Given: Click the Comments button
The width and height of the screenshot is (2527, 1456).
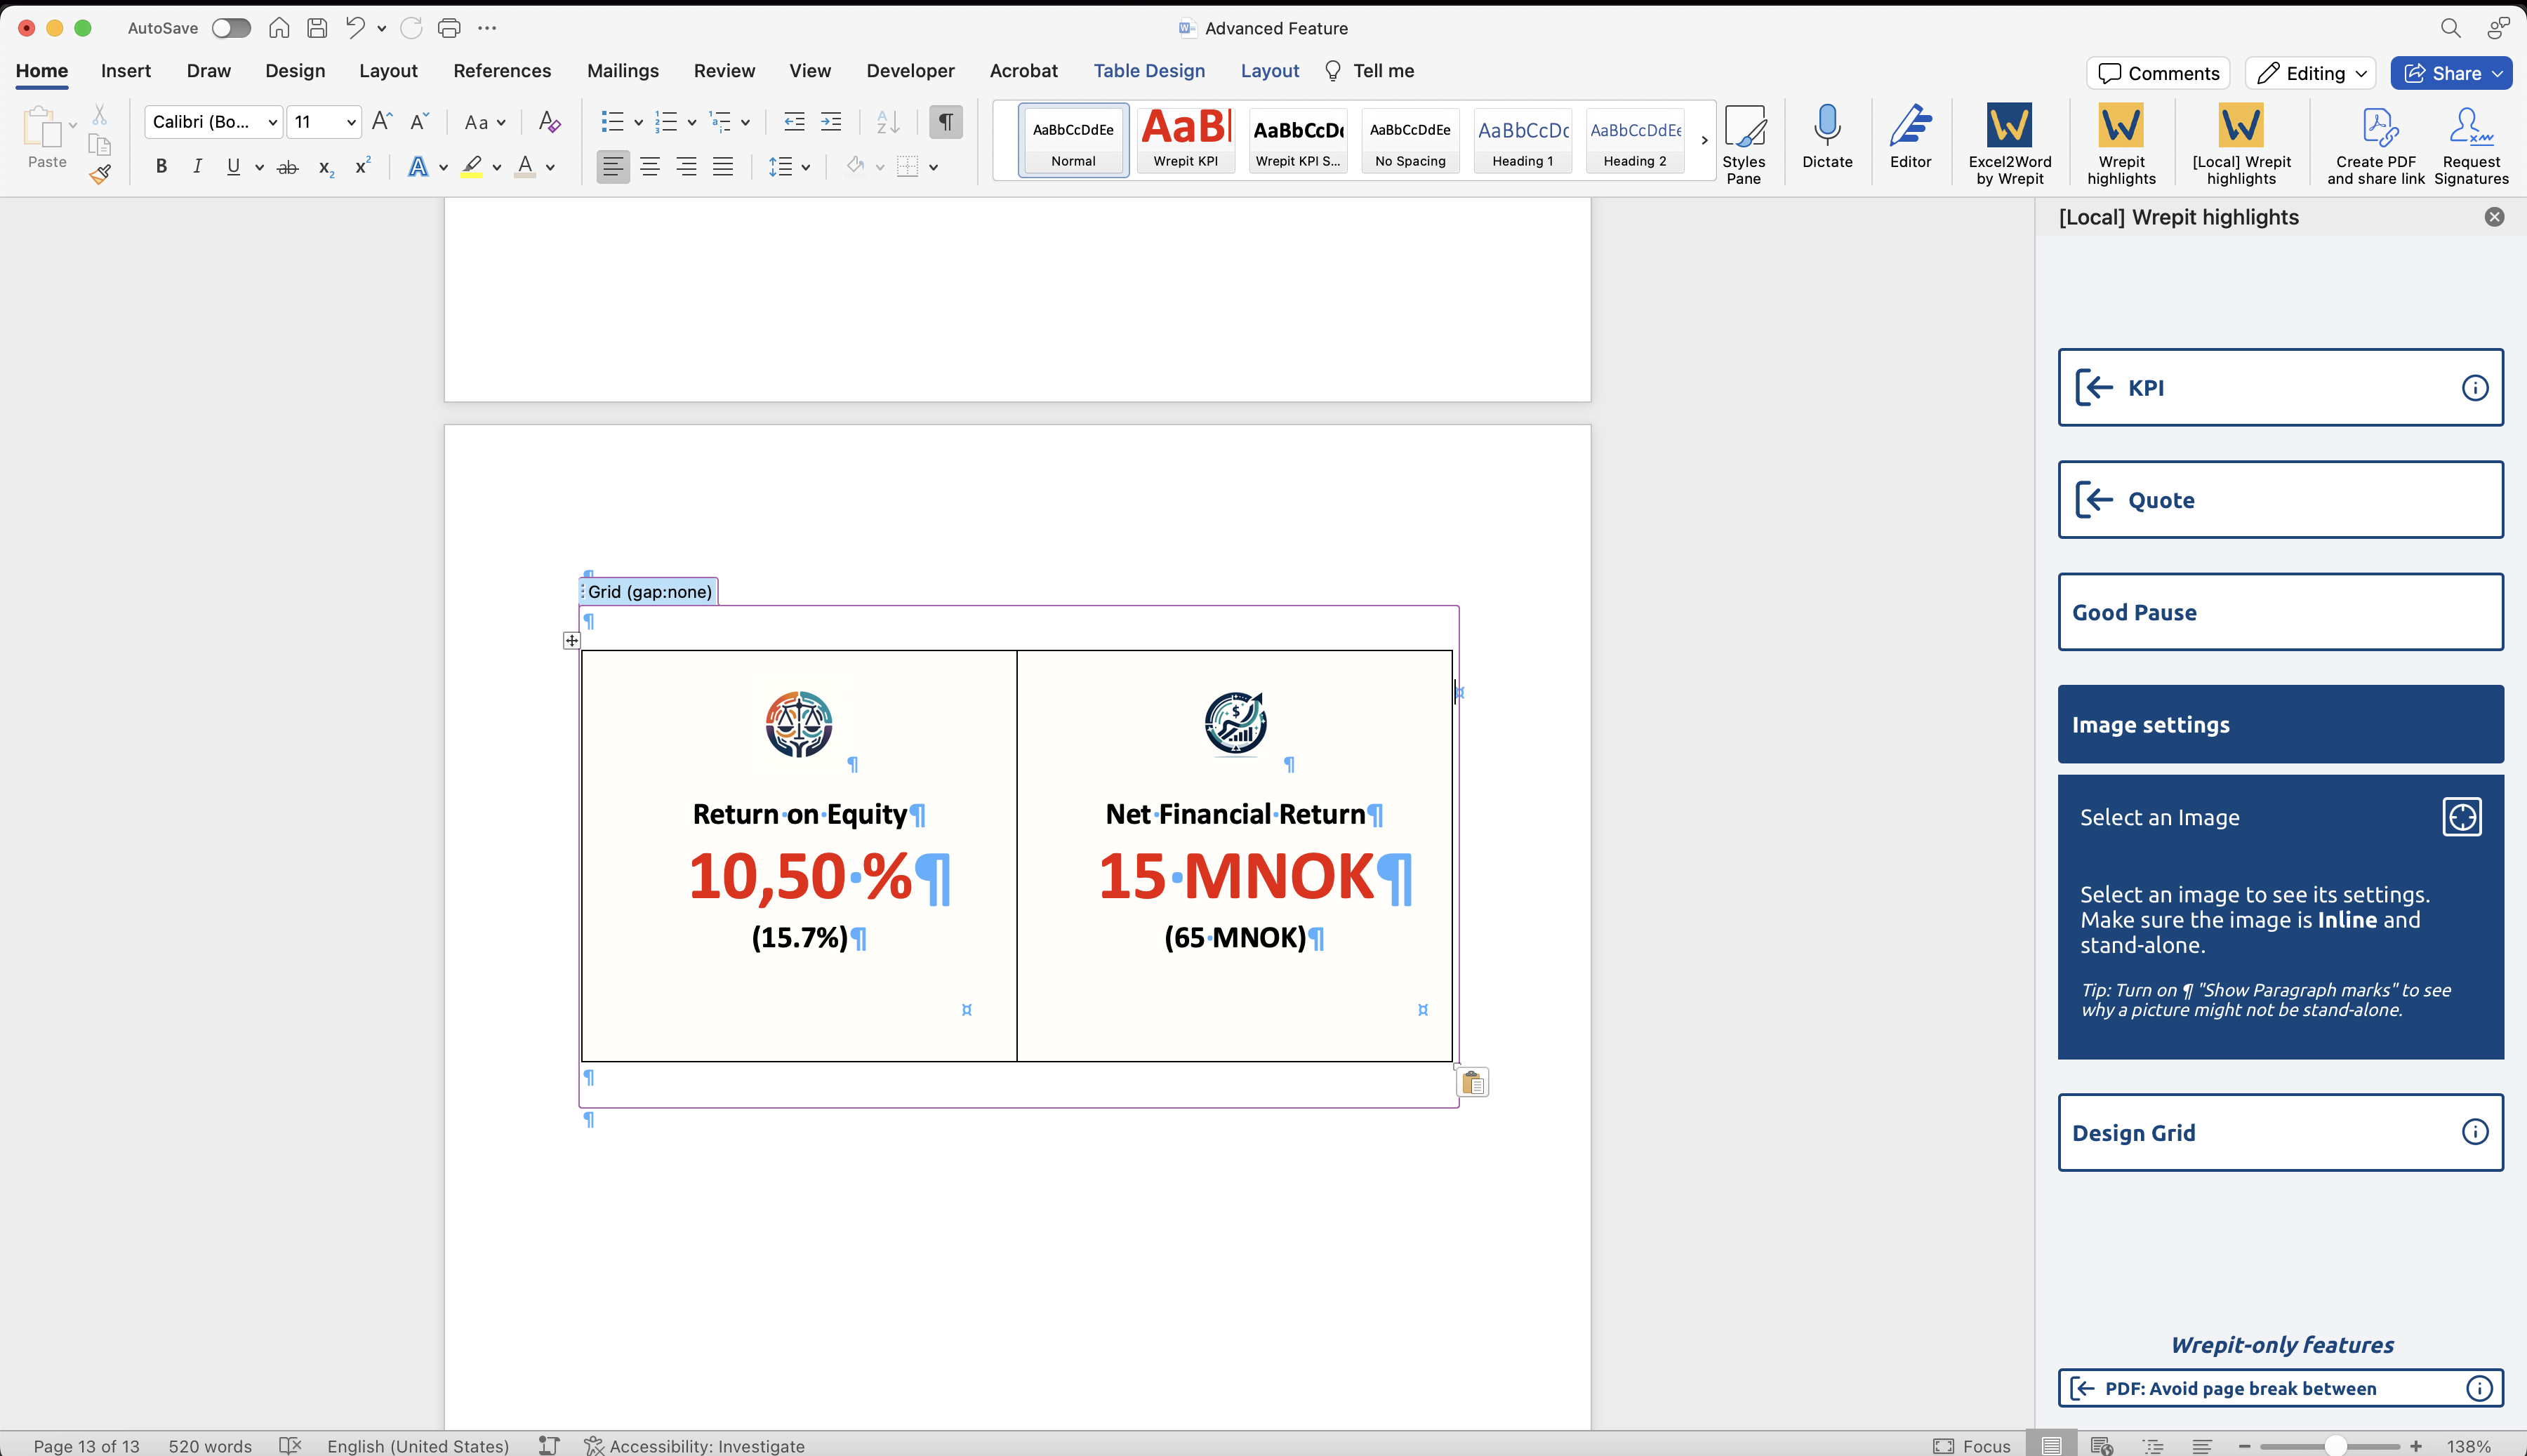Looking at the screenshot, I should pyautogui.click(x=2158, y=73).
